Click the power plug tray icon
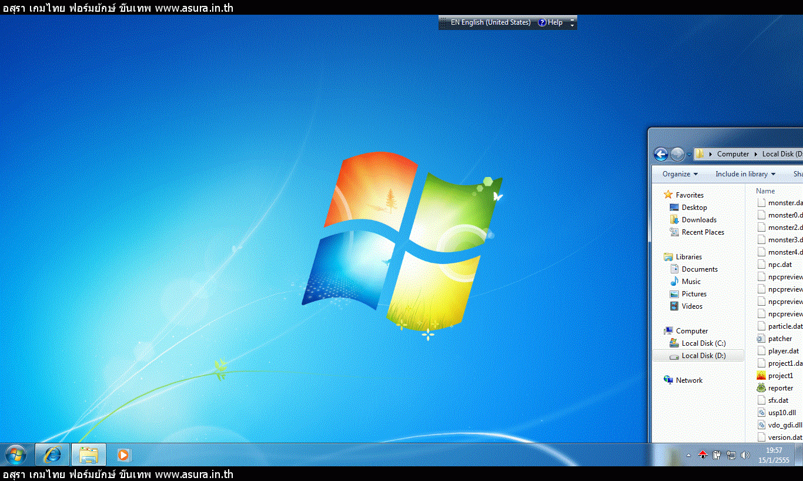Screen dimensions: 803x481 (717, 455)
